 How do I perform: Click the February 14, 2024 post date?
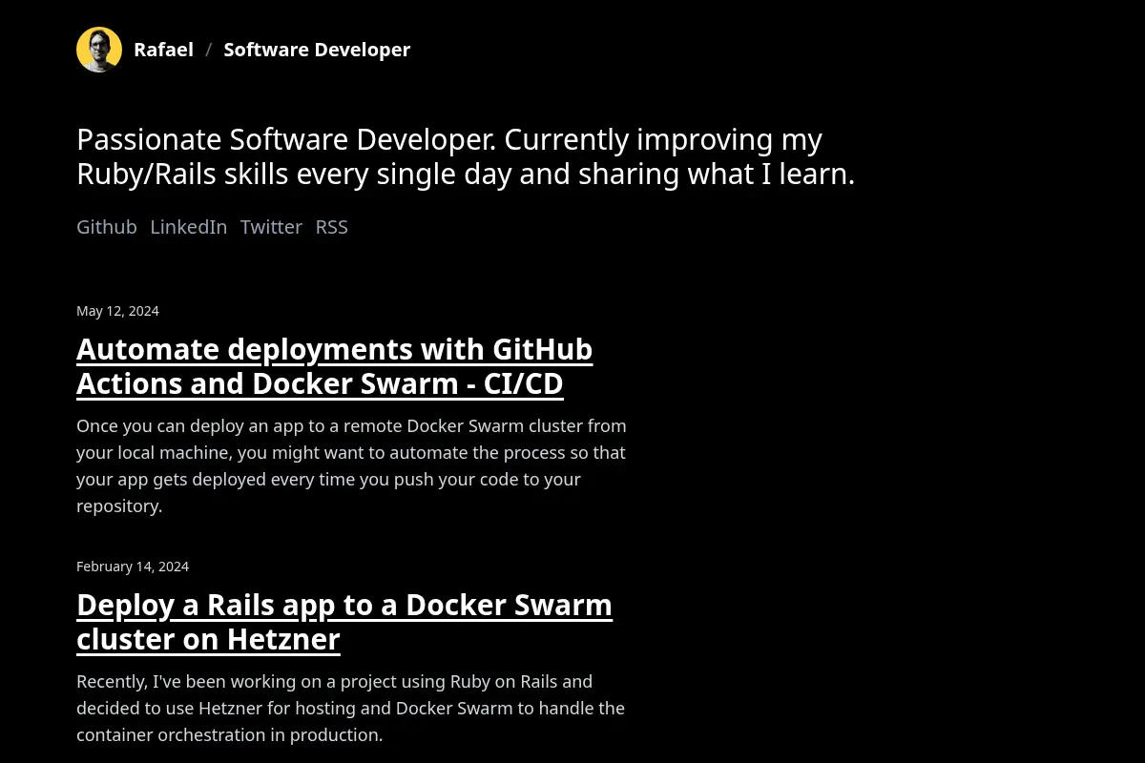point(133,567)
